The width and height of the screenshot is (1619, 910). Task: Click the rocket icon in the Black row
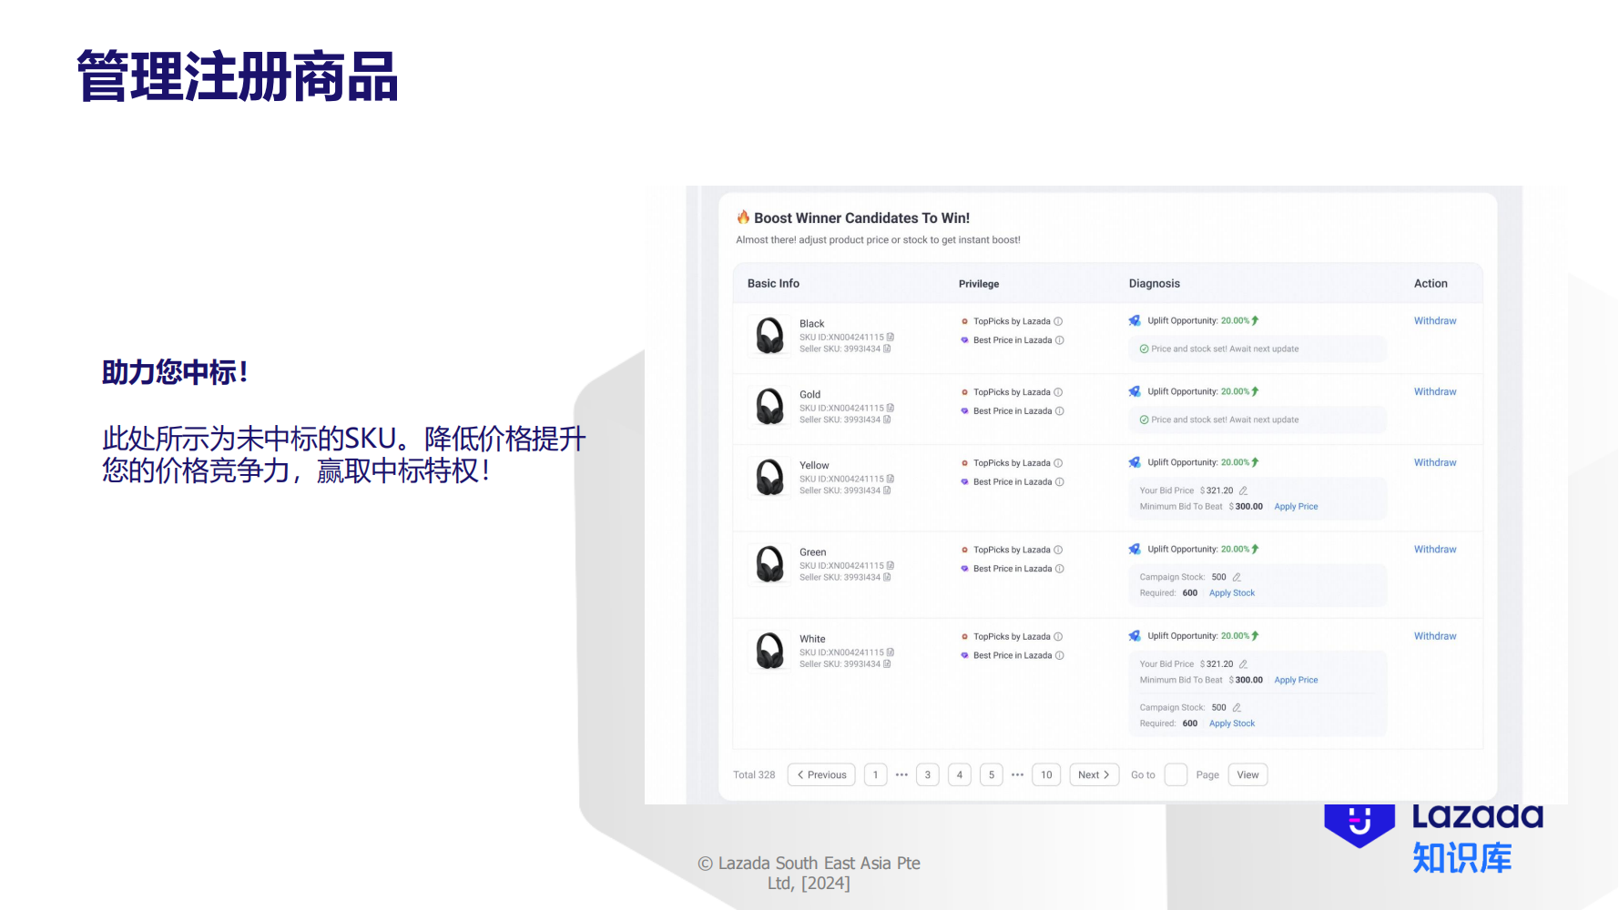click(1135, 320)
